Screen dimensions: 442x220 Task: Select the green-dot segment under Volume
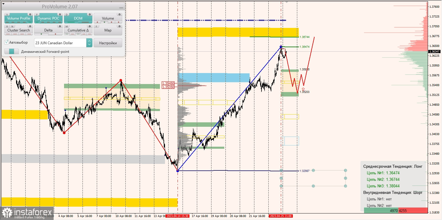(x=104, y=22)
